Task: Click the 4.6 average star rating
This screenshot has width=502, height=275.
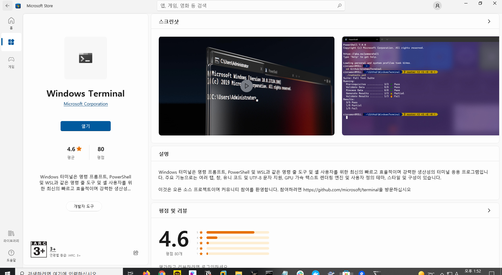Action: pyautogui.click(x=74, y=149)
